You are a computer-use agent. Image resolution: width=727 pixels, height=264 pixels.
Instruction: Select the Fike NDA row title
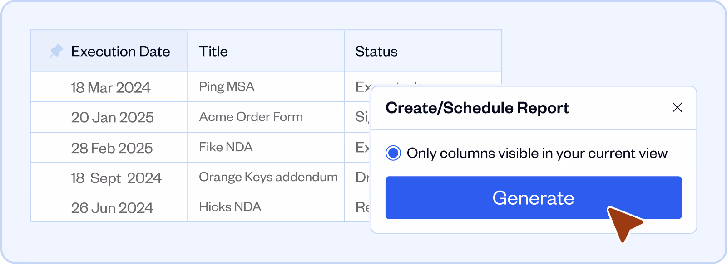pyautogui.click(x=226, y=147)
